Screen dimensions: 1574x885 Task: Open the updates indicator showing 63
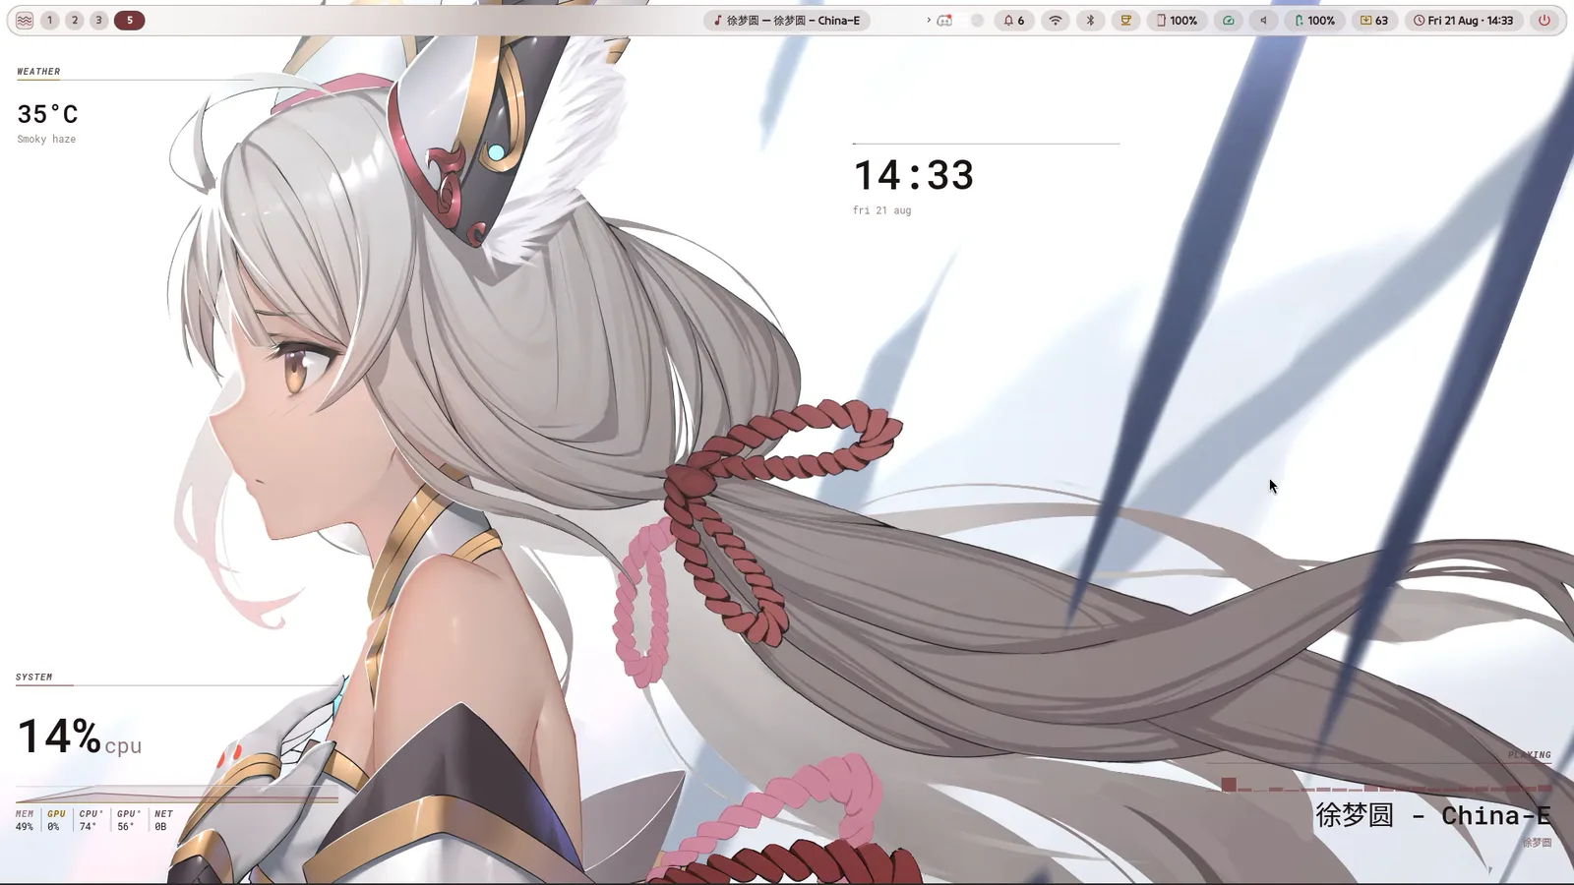(1374, 20)
